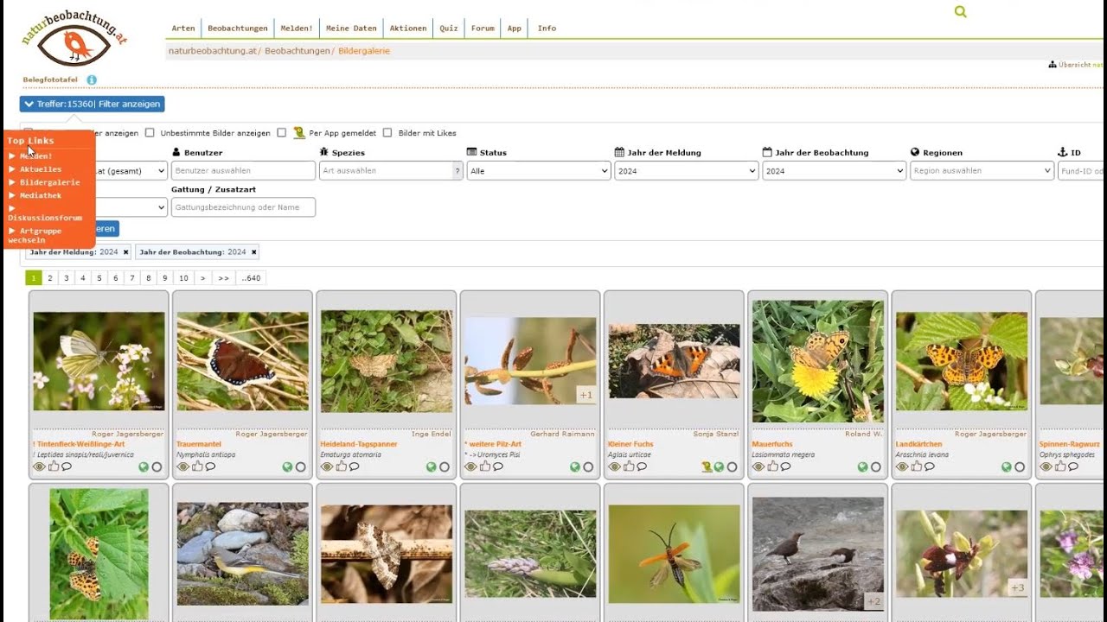Image resolution: width=1107 pixels, height=622 pixels.
Task: Go to Aktuelles in Top Links
Action: 41,169
